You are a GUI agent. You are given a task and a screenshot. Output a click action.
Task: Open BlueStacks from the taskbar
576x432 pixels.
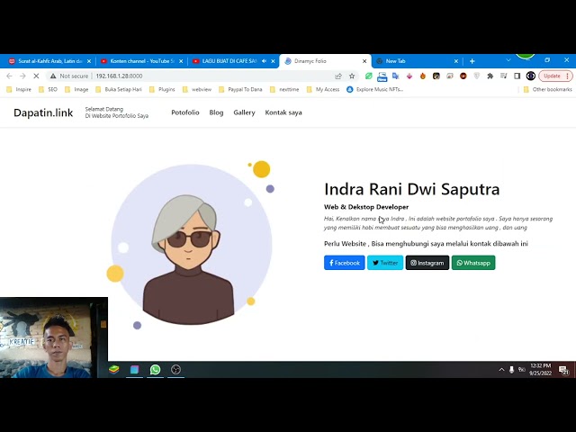point(114,370)
